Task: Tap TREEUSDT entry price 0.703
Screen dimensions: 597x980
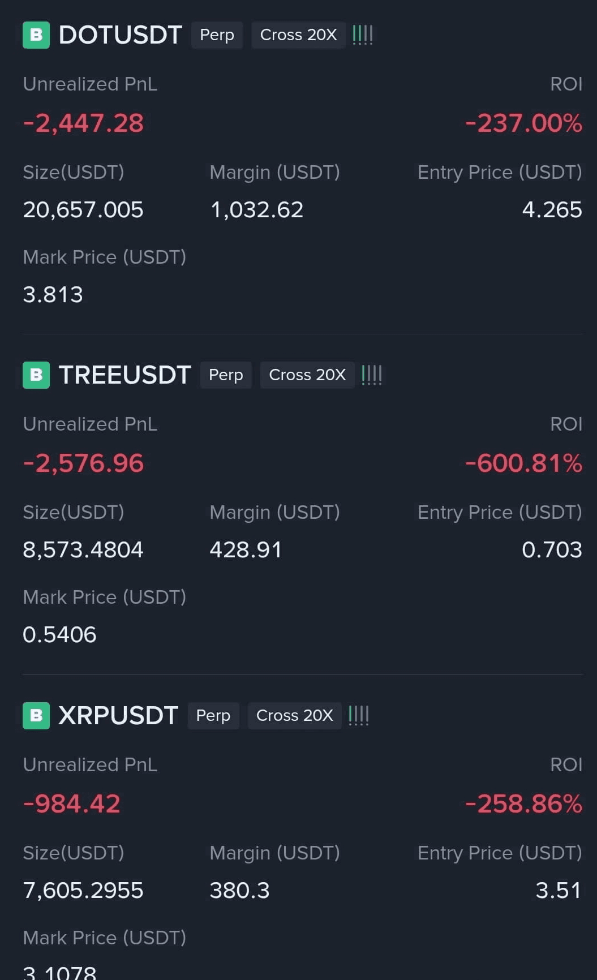Action: (x=552, y=550)
